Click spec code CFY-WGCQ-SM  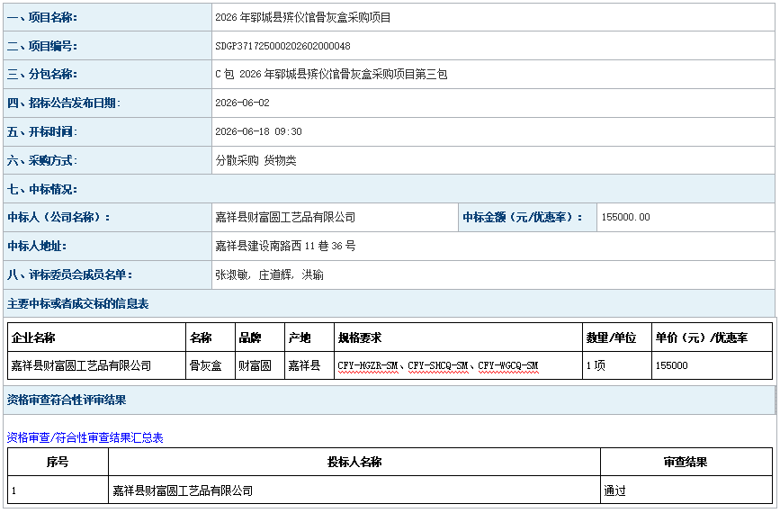coord(508,365)
